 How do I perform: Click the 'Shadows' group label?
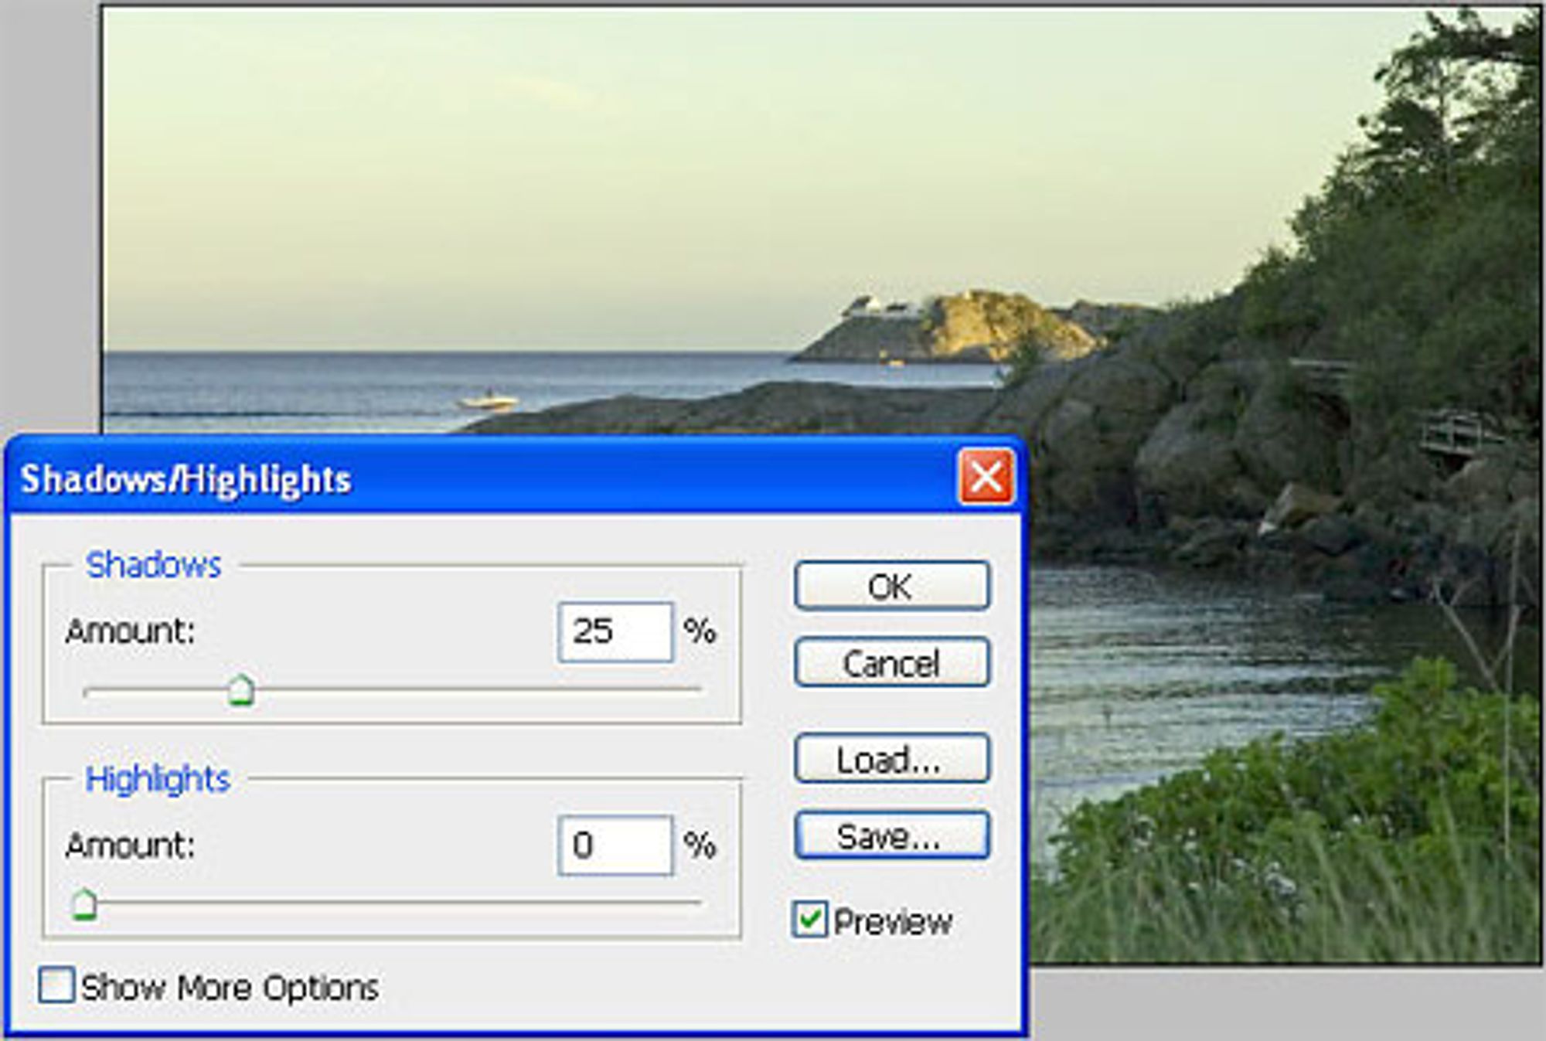pyautogui.click(x=153, y=565)
